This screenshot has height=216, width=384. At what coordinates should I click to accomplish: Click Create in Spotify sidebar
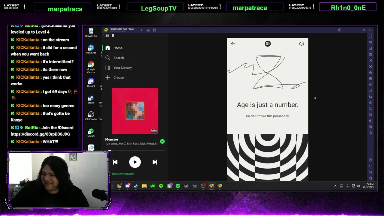click(x=115, y=77)
